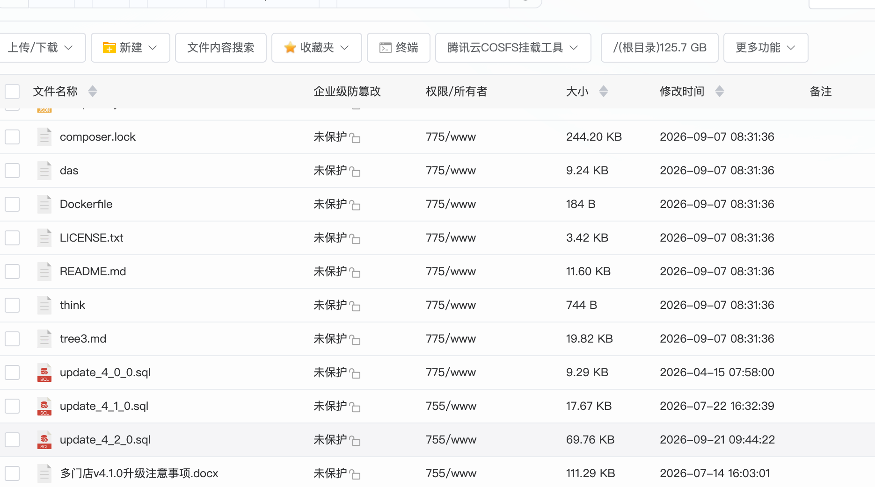Select the Dockerfile row checkbox
875x487 pixels.
click(12, 204)
